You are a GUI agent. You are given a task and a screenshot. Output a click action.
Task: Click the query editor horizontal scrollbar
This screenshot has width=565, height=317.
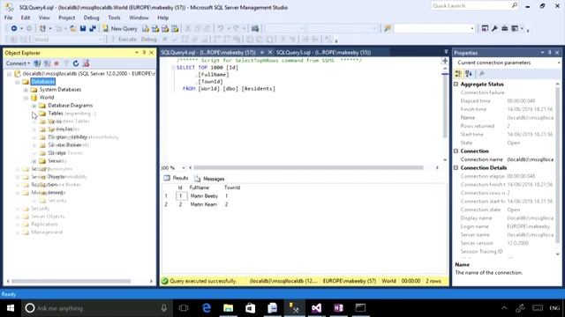[x=308, y=167]
